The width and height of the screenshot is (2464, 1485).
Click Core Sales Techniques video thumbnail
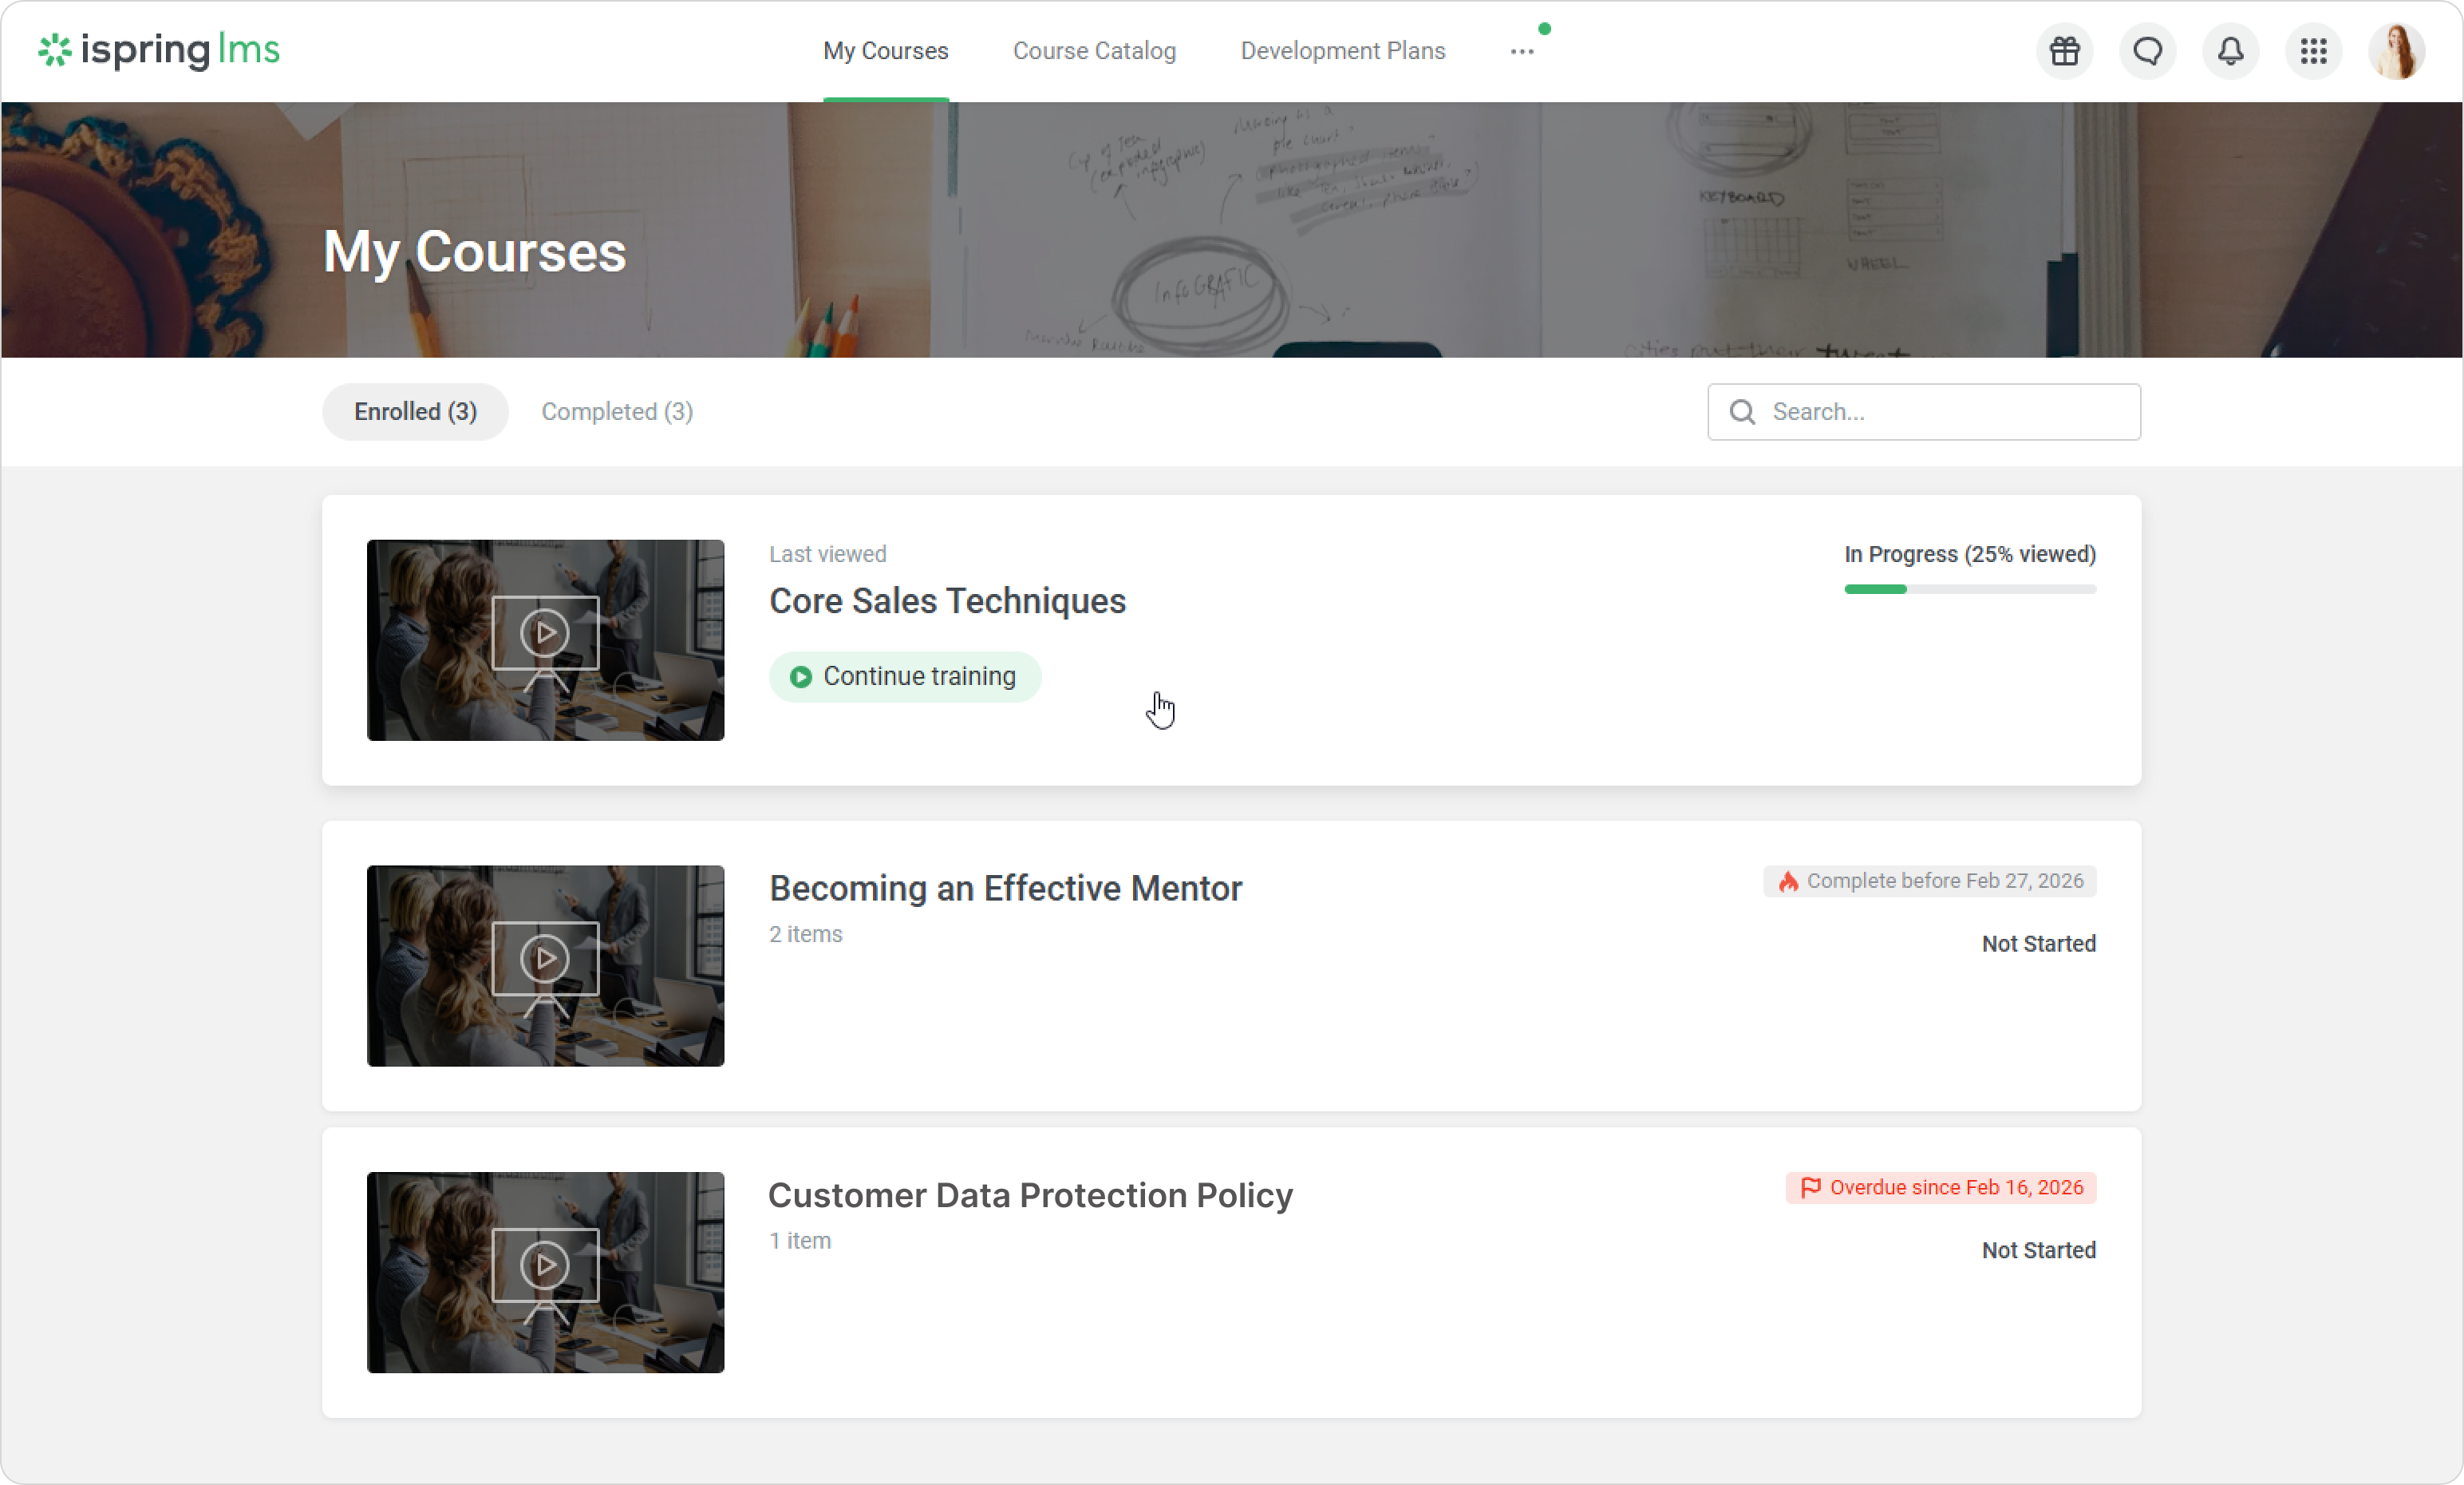coord(545,640)
